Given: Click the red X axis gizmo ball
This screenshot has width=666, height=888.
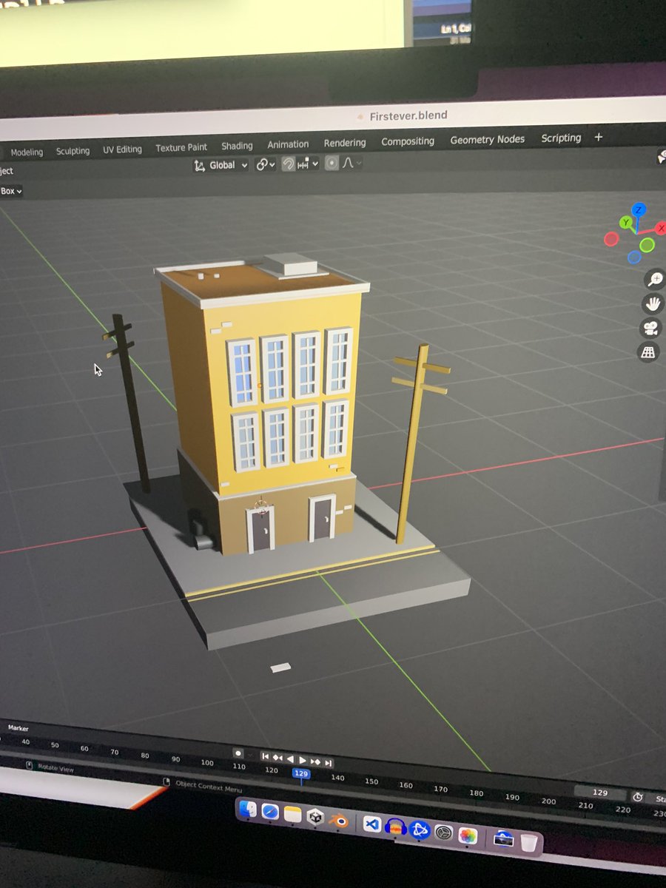Looking at the screenshot, I should point(661,229).
